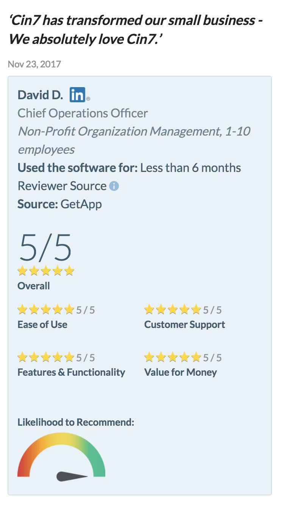Screen dimensions: 281x506
Task: Select the overall five-star rating under 5/5
Action: click(x=46, y=271)
